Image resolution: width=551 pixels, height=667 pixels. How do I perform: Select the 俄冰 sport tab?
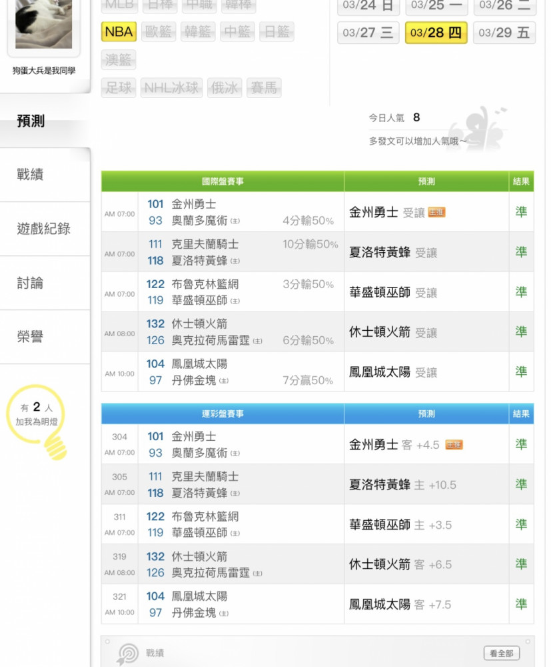[225, 87]
